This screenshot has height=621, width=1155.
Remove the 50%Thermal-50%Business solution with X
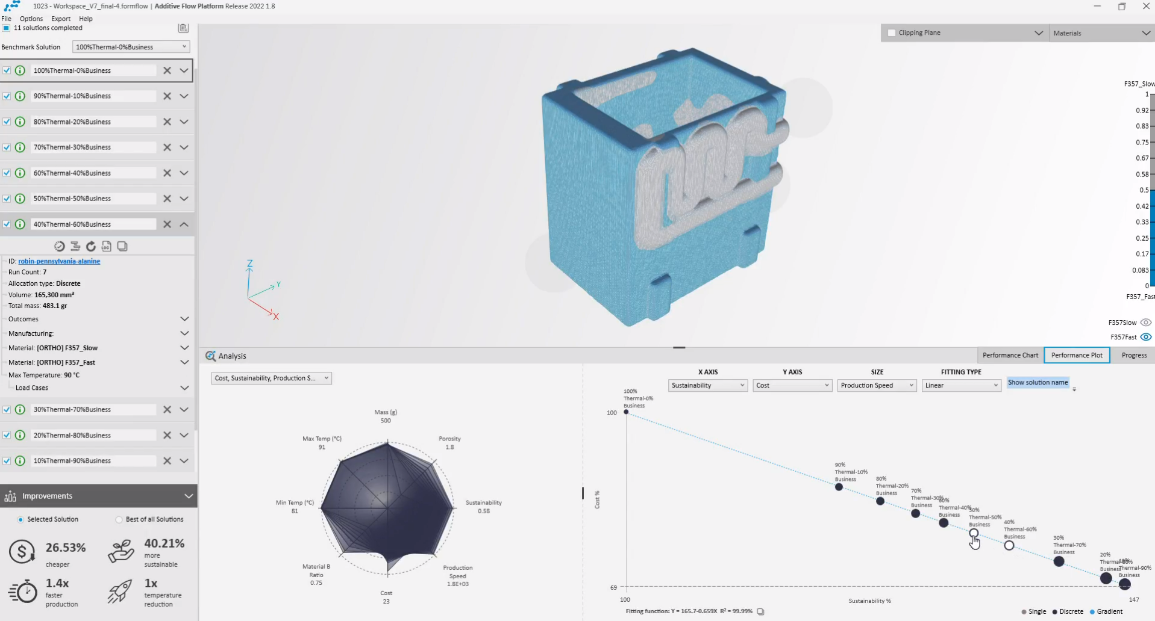click(167, 199)
